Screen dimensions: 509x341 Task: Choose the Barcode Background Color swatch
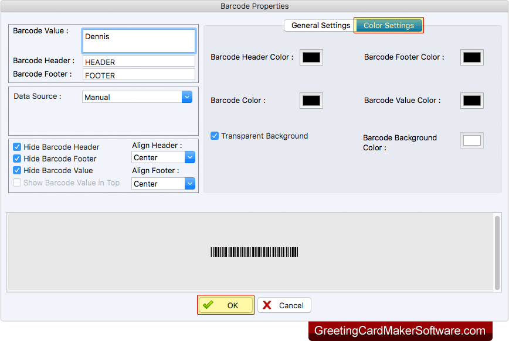[471, 140]
